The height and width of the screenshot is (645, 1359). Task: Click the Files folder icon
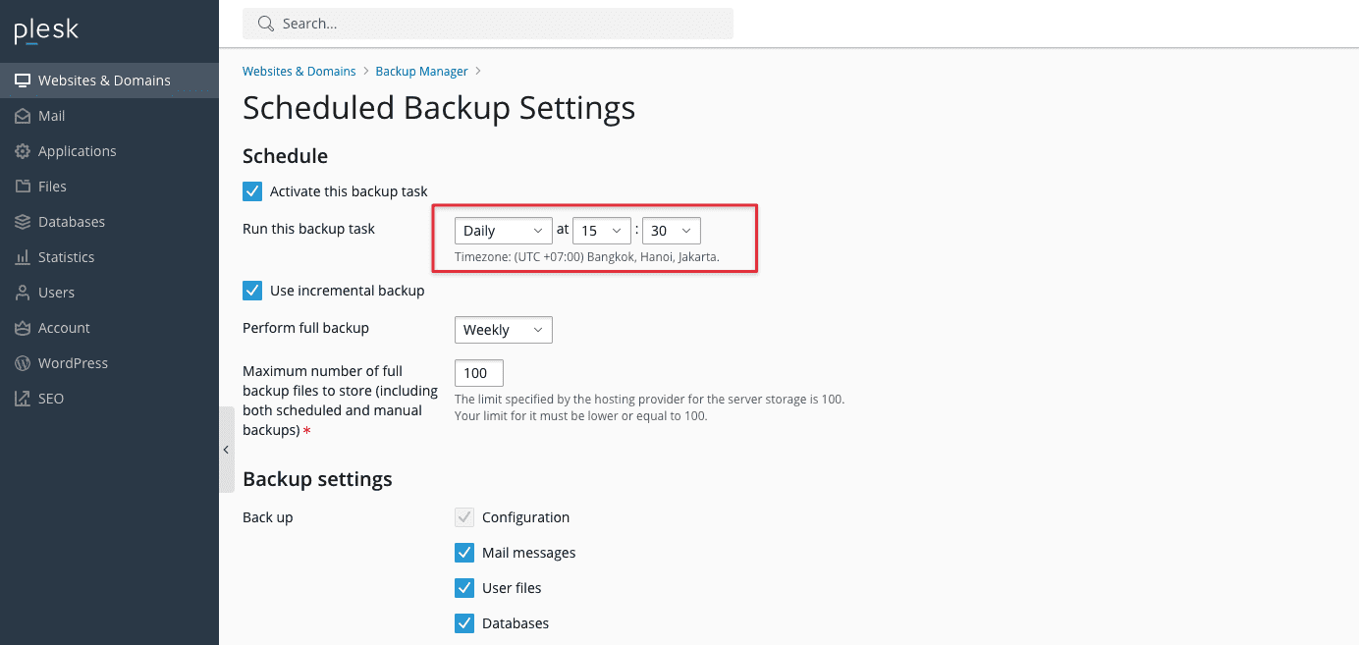pos(23,187)
